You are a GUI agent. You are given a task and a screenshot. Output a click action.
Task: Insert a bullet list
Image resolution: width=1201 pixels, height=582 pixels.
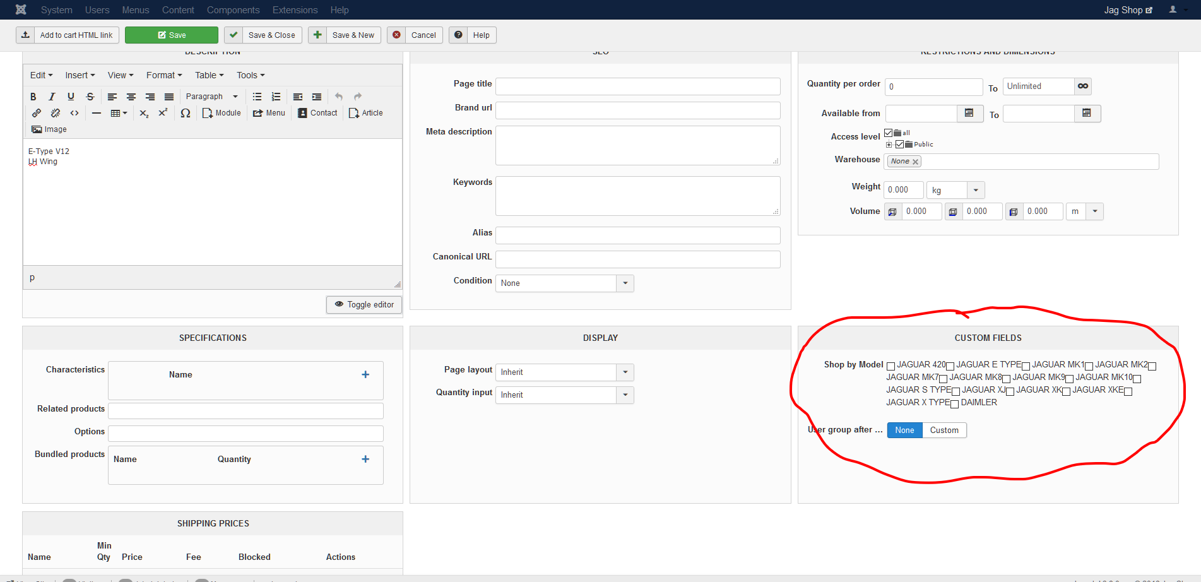(257, 97)
